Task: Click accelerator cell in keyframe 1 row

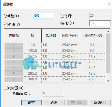Action: click(x=51, y=45)
